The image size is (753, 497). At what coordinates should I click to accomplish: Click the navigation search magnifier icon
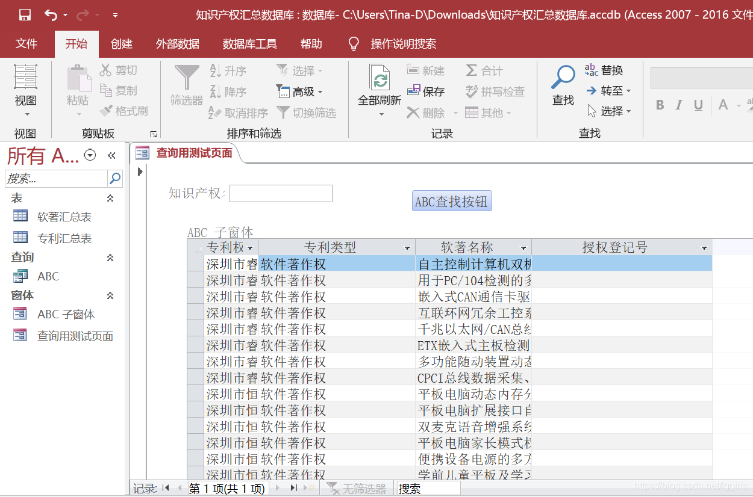(114, 178)
